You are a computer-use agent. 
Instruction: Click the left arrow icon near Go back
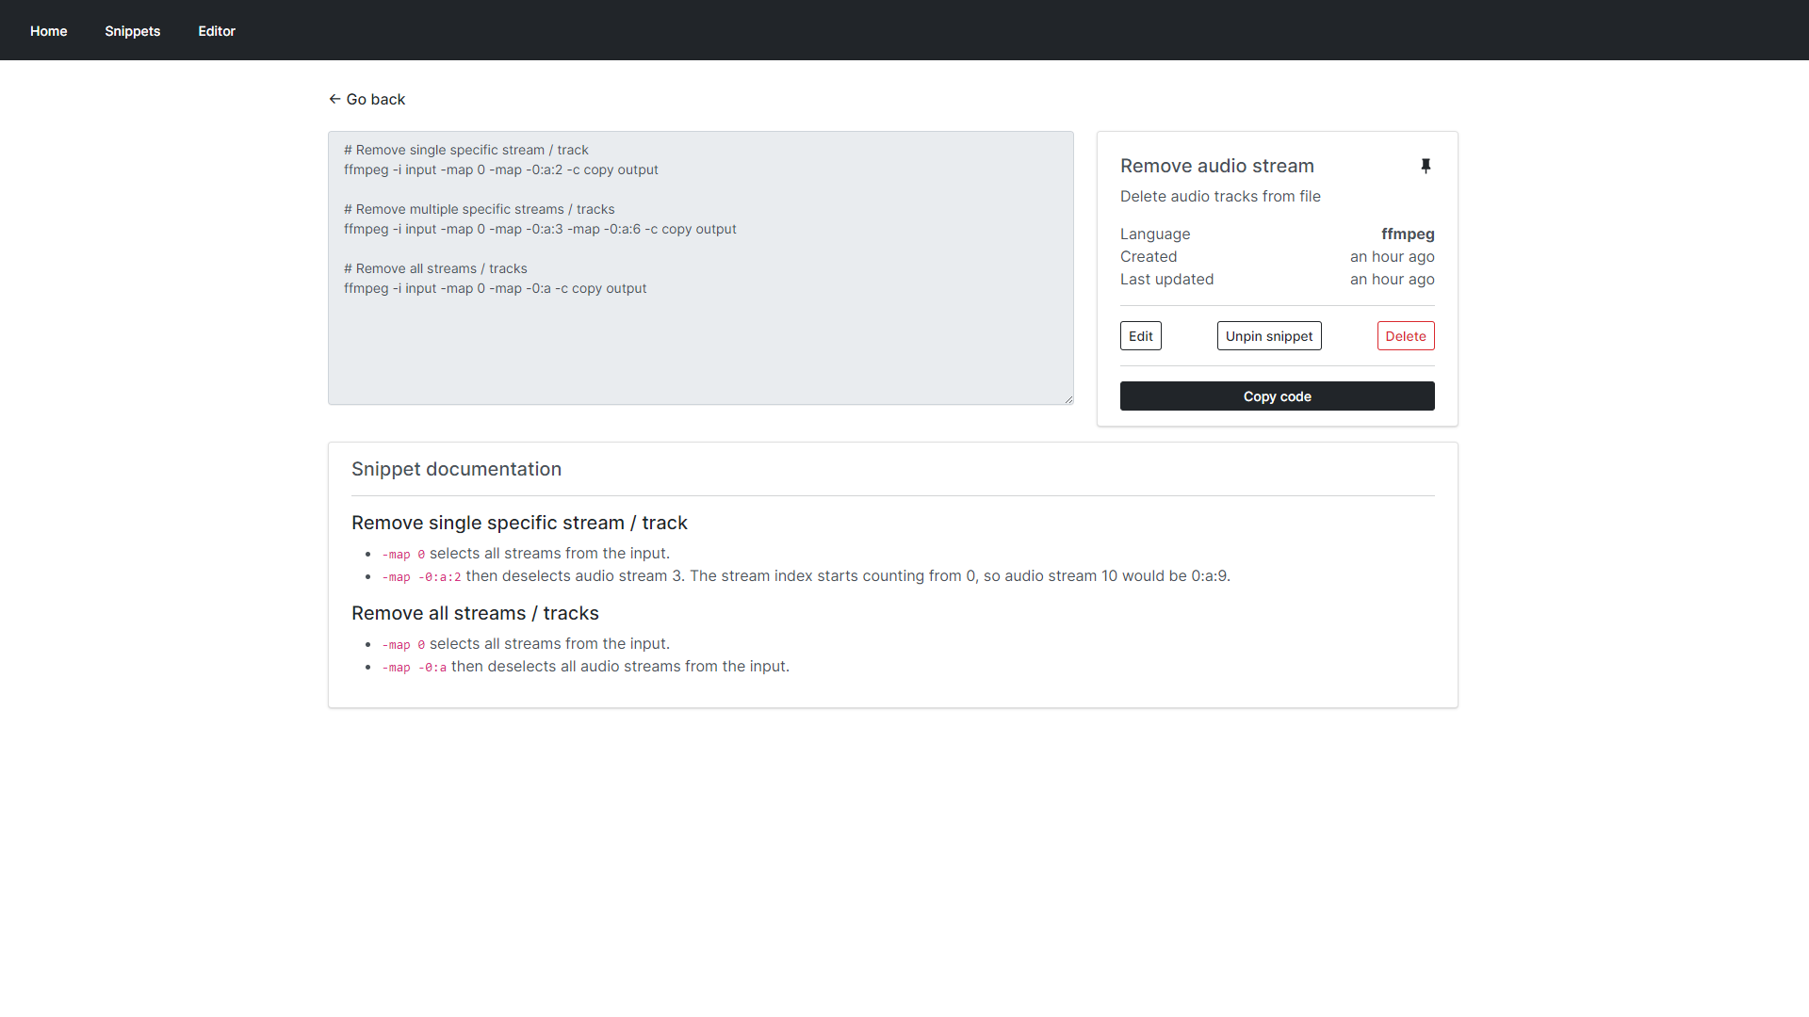334,99
